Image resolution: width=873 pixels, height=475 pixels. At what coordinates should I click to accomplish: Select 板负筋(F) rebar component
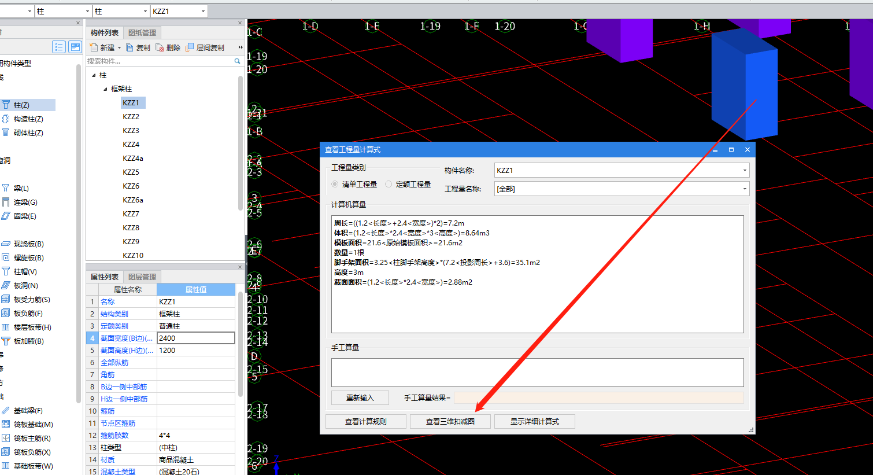[28, 313]
